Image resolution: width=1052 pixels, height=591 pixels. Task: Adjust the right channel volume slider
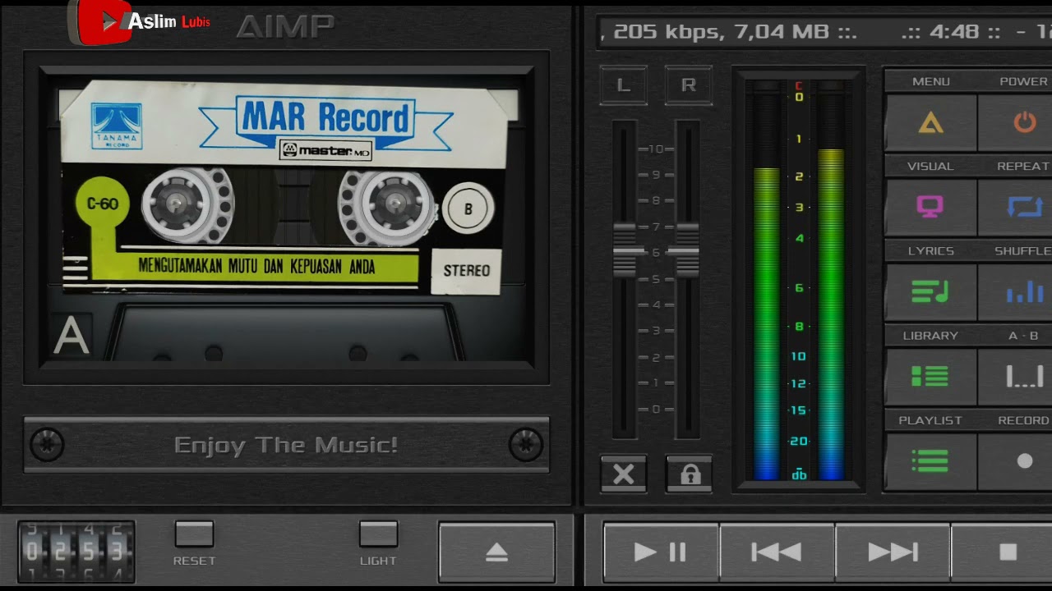pyautogui.click(x=687, y=250)
